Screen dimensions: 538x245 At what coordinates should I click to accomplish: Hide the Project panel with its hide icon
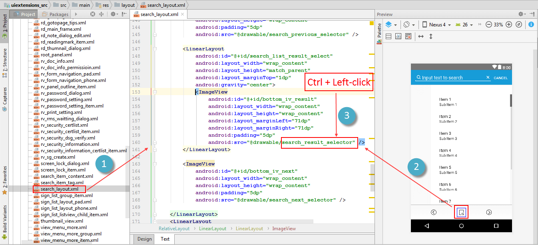pyautogui.click(x=124, y=14)
